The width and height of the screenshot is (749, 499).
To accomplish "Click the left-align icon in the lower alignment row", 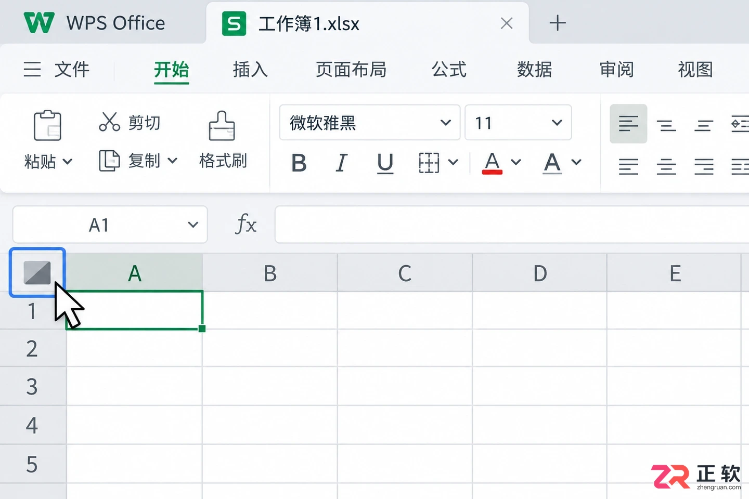I will [x=628, y=167].
